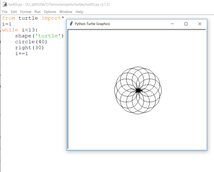
Task: Click the Python Turtle Graphics title text
Action: click(x=92, y=24)
